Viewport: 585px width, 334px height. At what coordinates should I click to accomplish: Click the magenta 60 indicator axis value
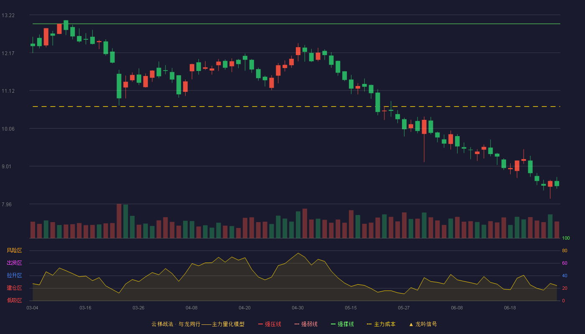pyautogui.click(x=565, y=263)
